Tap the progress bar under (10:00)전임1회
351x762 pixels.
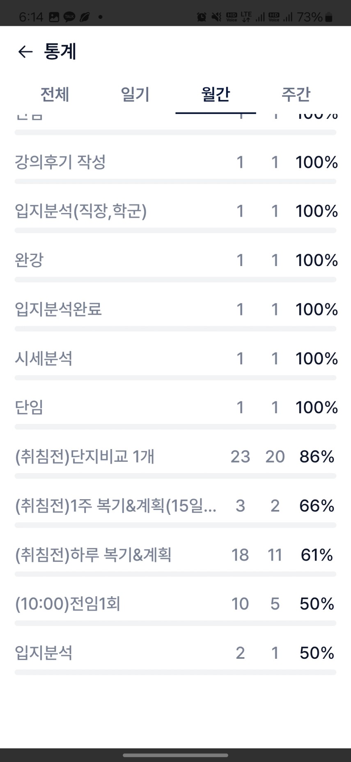175,623
